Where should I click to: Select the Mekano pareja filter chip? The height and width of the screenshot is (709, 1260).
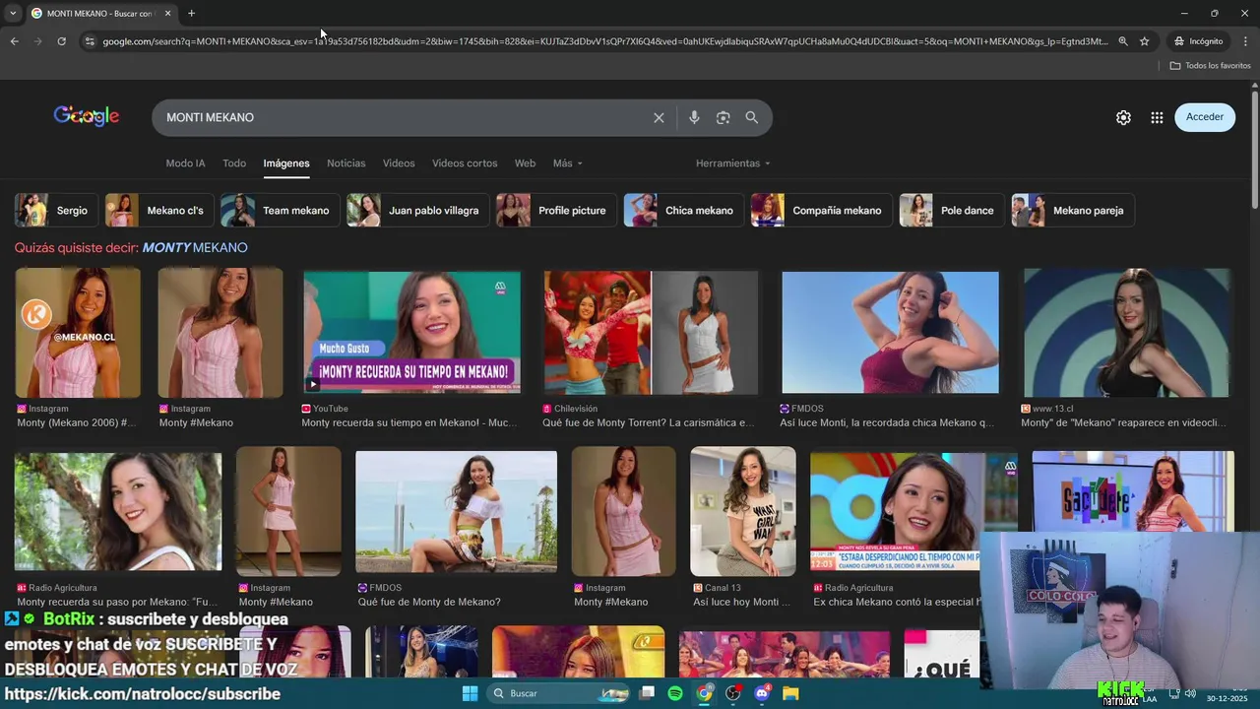1073,210
